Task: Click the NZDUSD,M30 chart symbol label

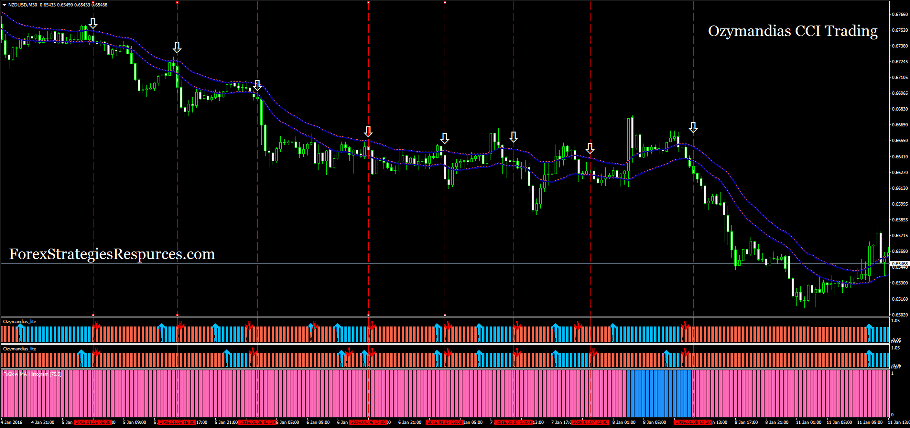Action: [x=23, y=5]
